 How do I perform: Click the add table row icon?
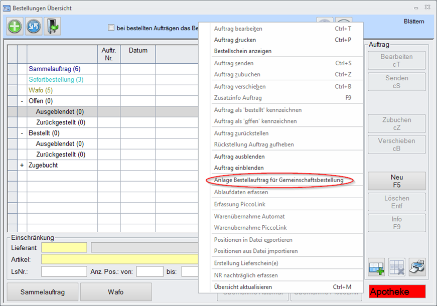[376, 267]
